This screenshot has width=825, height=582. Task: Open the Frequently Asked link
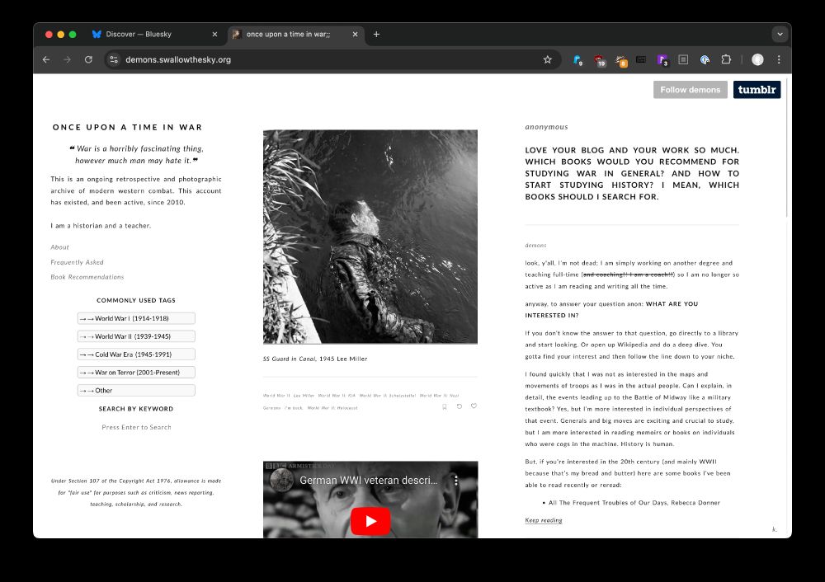click(x=77, y=262)
